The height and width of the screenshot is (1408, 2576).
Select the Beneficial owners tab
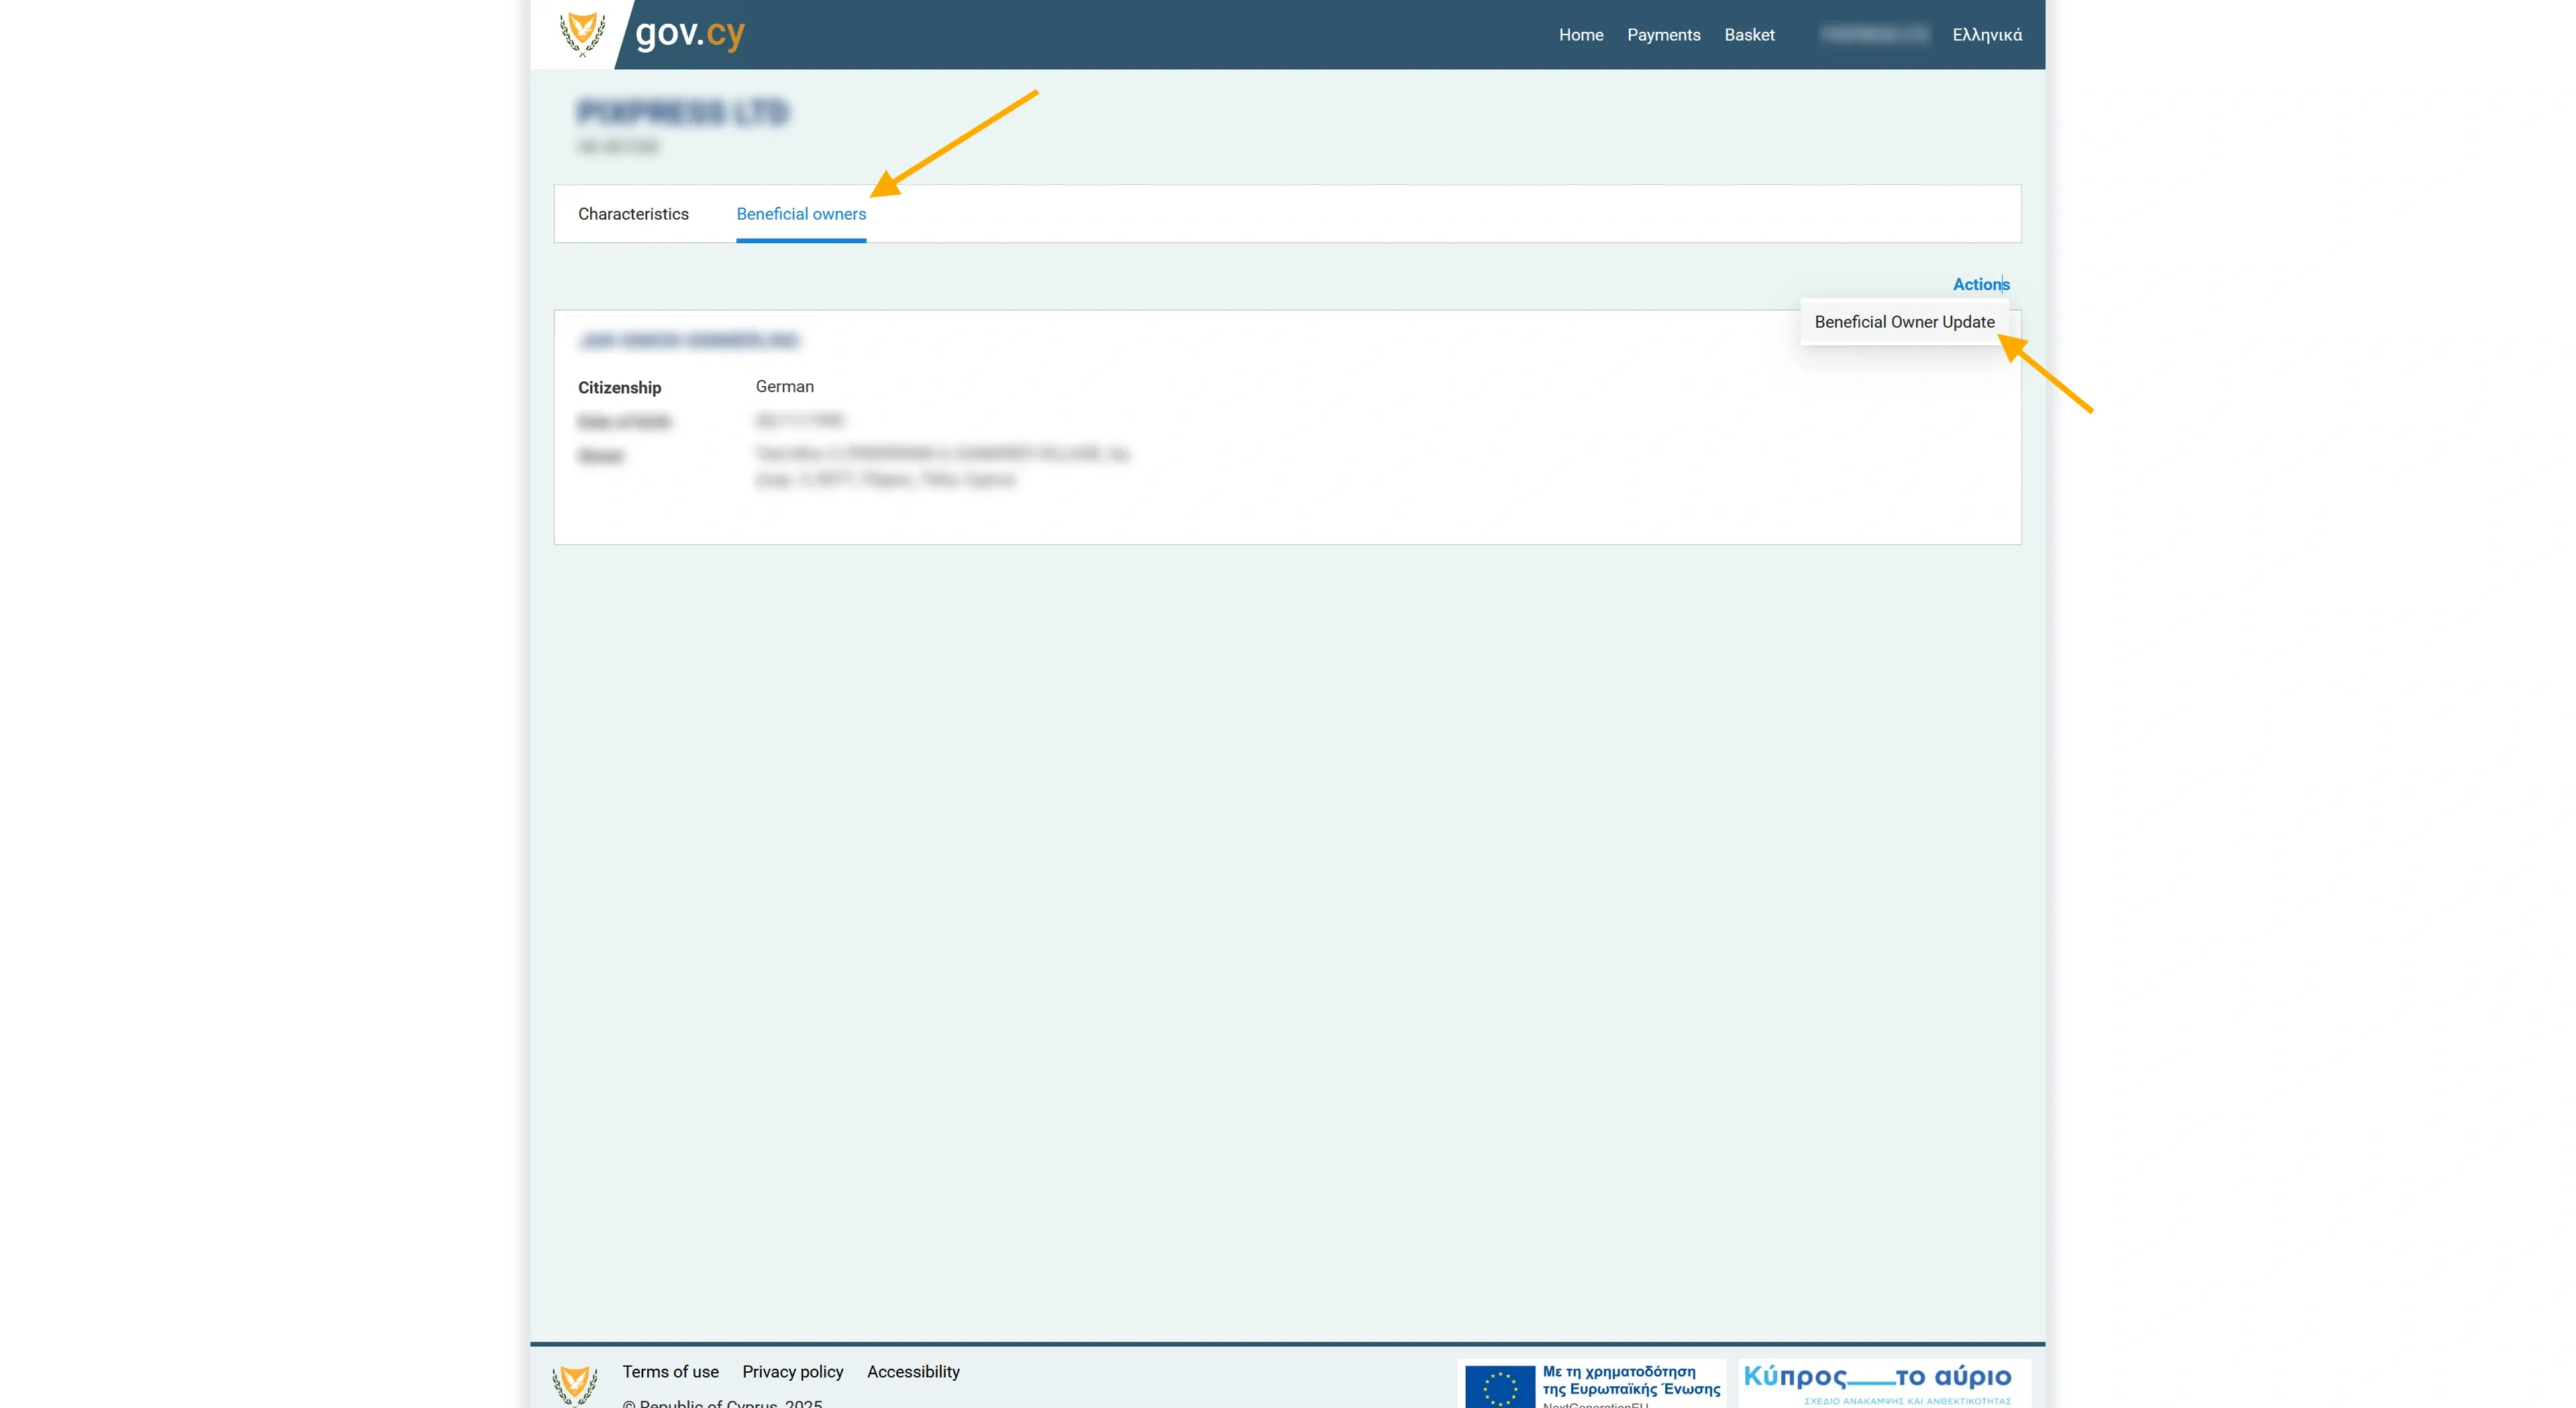click(x=801, y=214)
